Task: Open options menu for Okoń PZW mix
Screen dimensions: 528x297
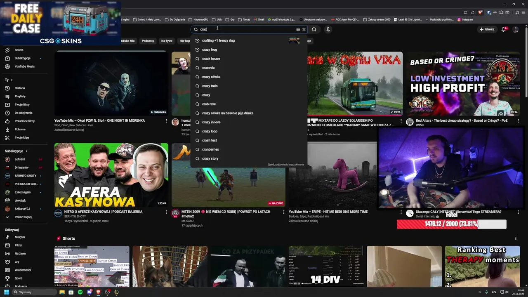Action: [167, 121]
